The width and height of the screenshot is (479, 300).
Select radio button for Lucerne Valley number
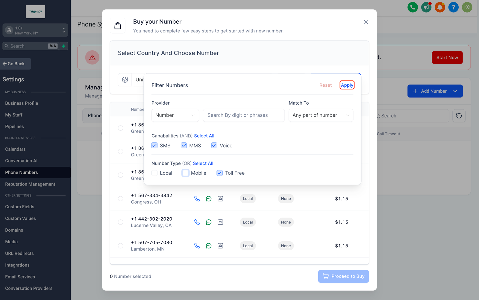click(121, 222)
